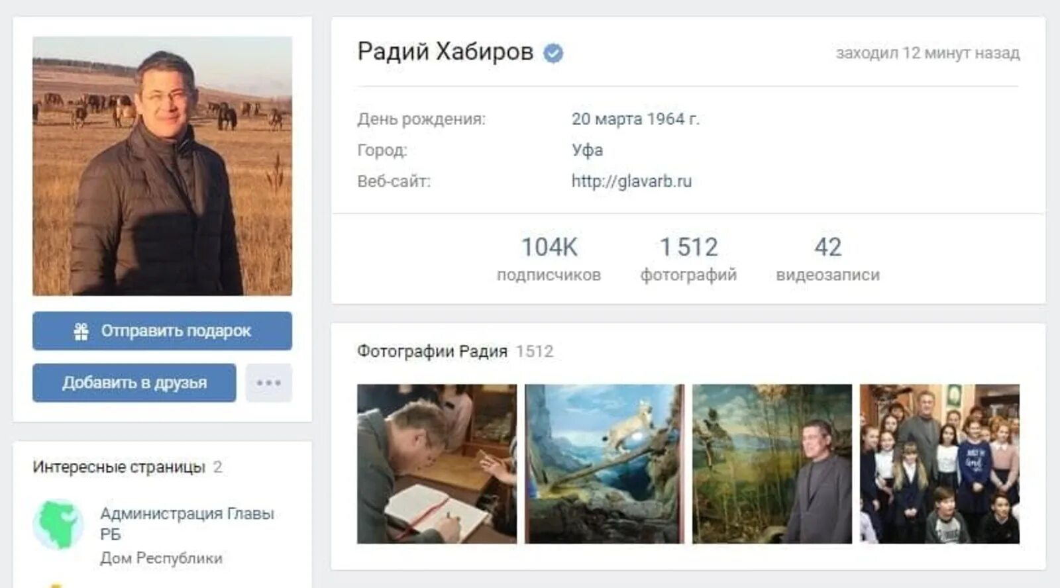This screenshot has height=588, width=1060.
Task: Open photo of lynx diorama
Action: [605, 464]
